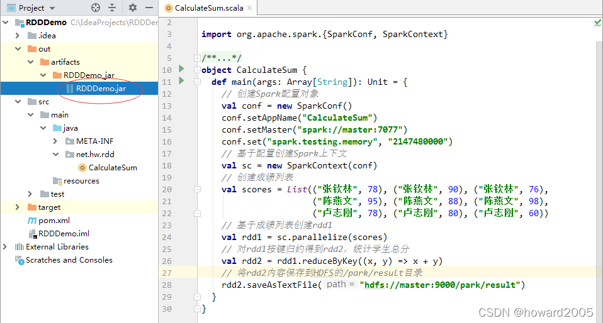This screenshot has width=603, height=323.
Task: Select pom.xml file
Action: coord(54,221)
